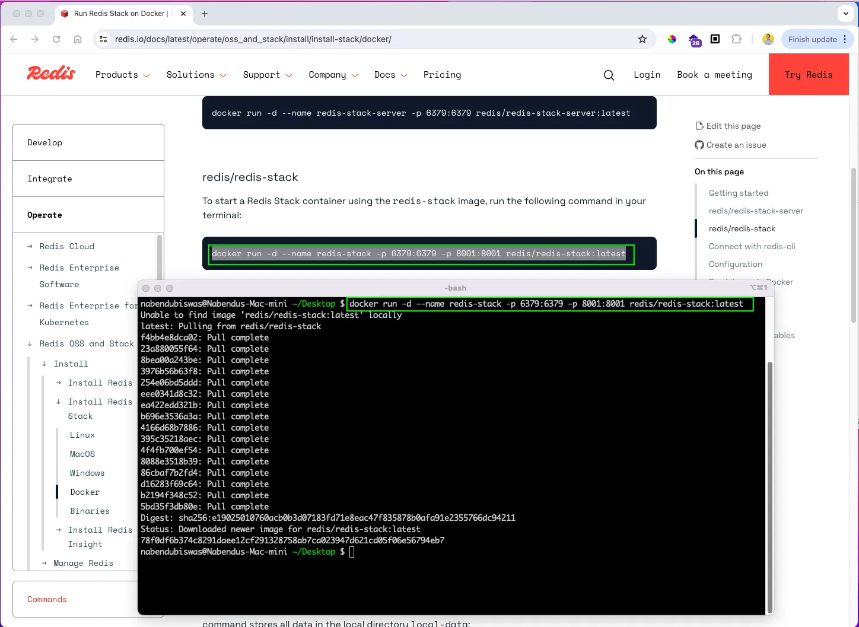859x627 pixels.
Task: Jump to redis/redis-stack-server section
Action: [756, 211]
